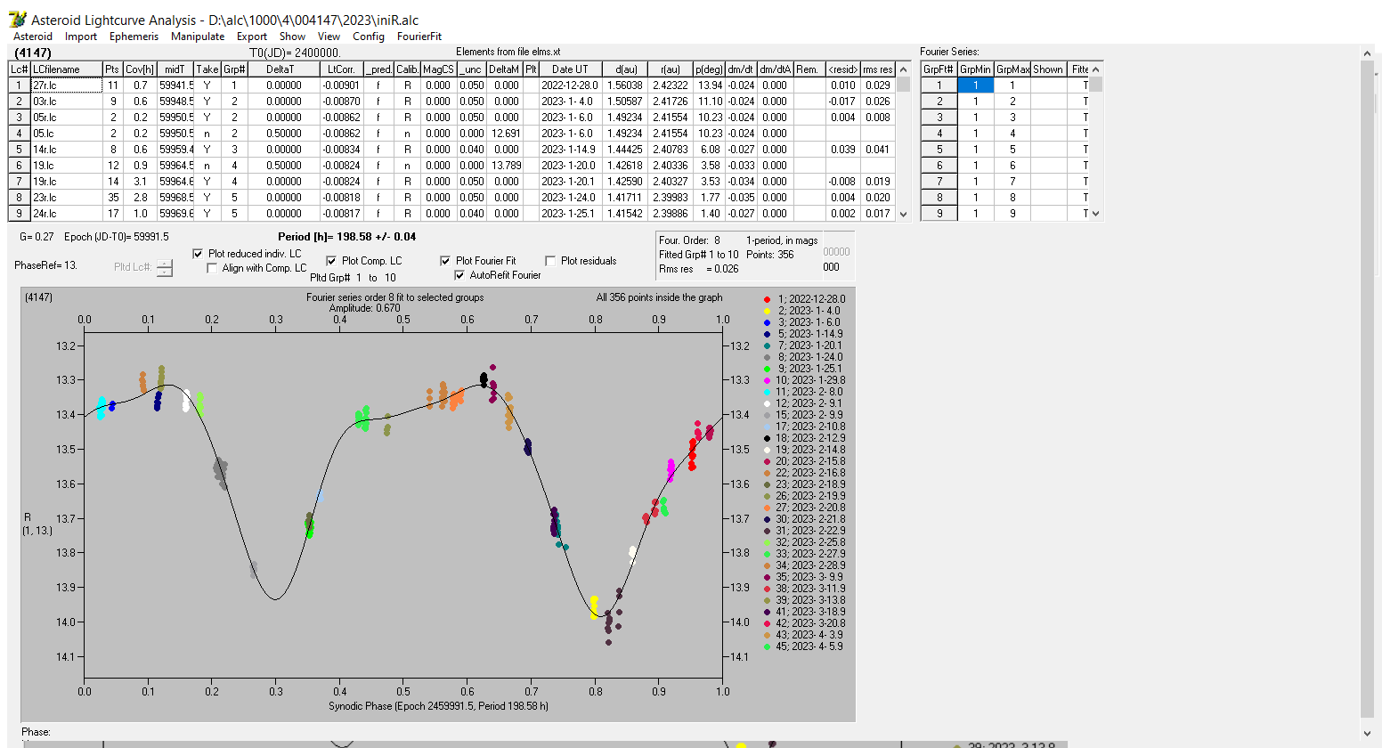This screenshot has height=748, width=1382.
Task: Click the application icon in title bar
Action: click(x=17, y=19)
